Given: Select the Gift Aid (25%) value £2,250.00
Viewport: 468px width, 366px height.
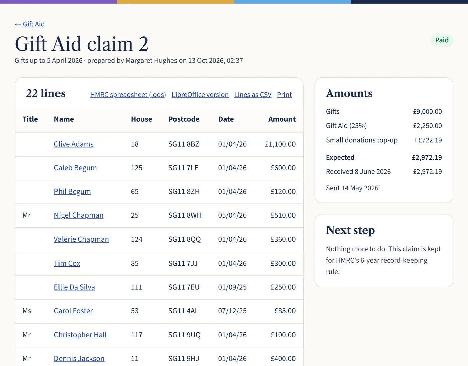Looking at the screenshot, I should 427,126.
